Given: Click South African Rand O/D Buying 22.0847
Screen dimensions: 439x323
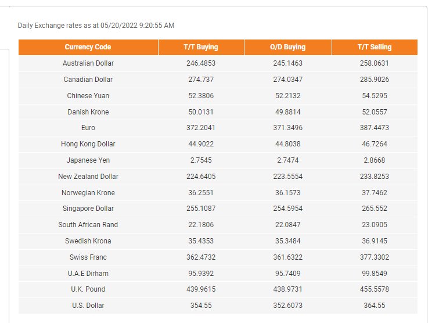Looking at the screenshot, I should point(288,225).
